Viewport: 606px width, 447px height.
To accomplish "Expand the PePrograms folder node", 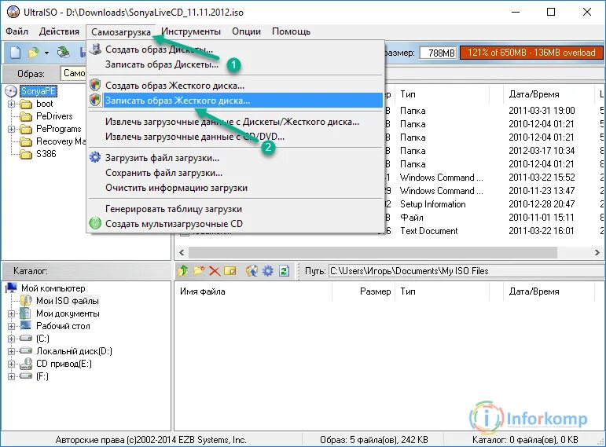I will (11, 129).
